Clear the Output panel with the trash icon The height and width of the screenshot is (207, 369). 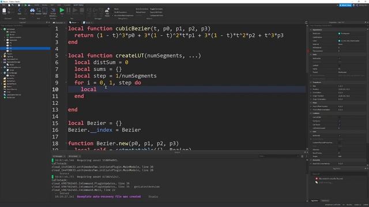[x=302, y=156]
